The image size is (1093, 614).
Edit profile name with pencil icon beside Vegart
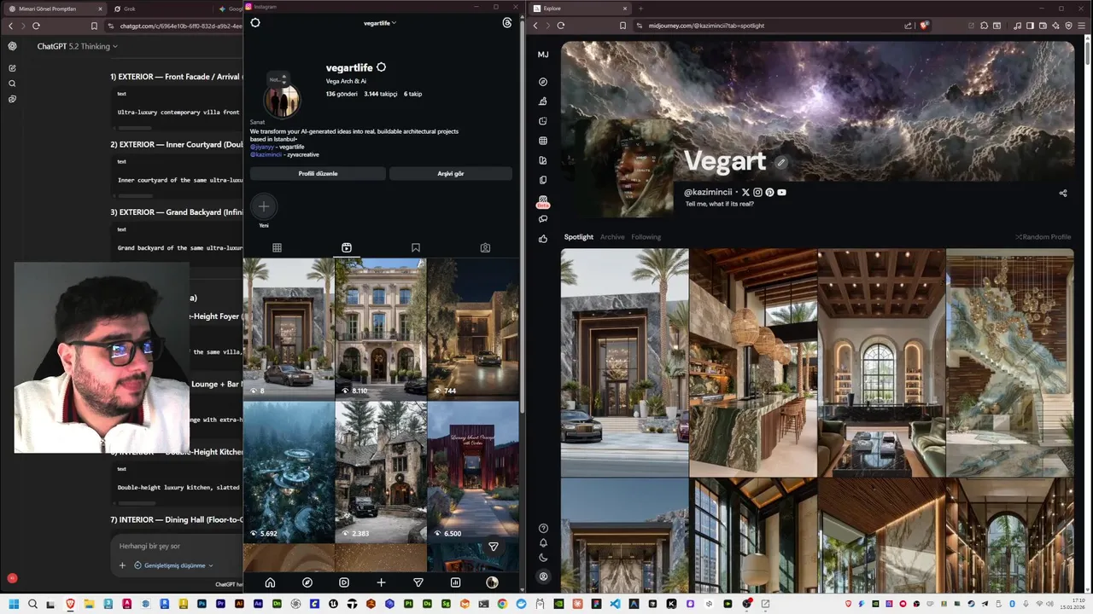coord(780,162)
